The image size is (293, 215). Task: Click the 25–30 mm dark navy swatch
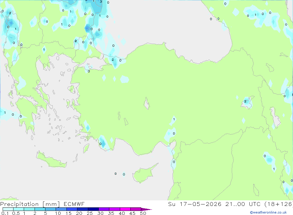tap(93, 209)
